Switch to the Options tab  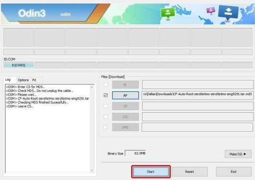(23, 80)
